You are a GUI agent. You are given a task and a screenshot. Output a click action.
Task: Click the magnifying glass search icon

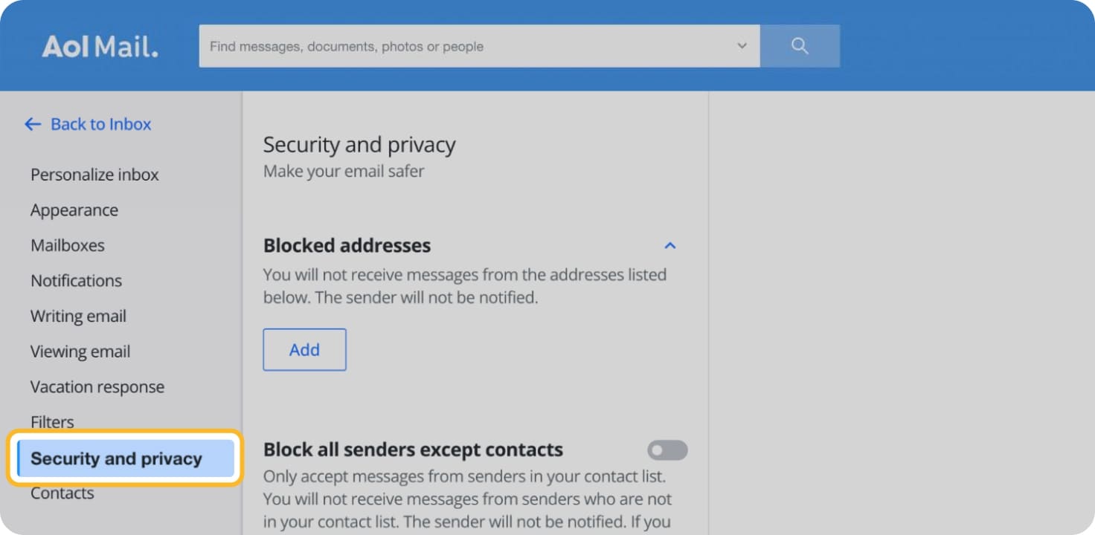(x=800, y=46)
